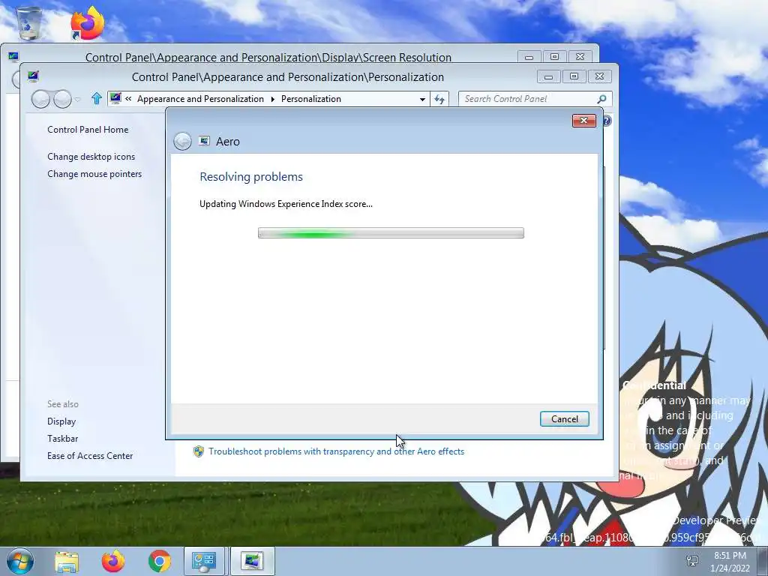Cancel the Aero troubleshooter

click(564, 418)
